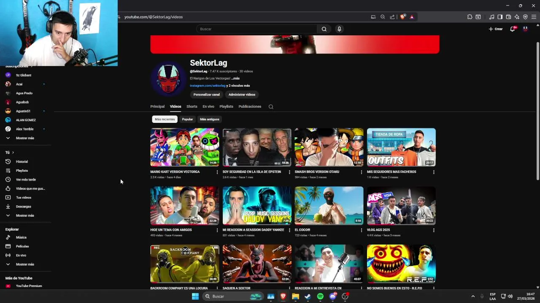Open the HICE UN TEMA CON AMIGOS thumbnail

click(x=185, y=205)
